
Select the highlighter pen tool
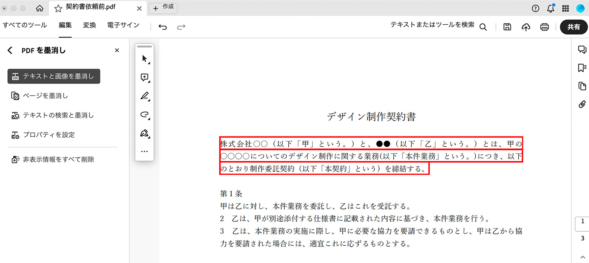tap(145, 96)
